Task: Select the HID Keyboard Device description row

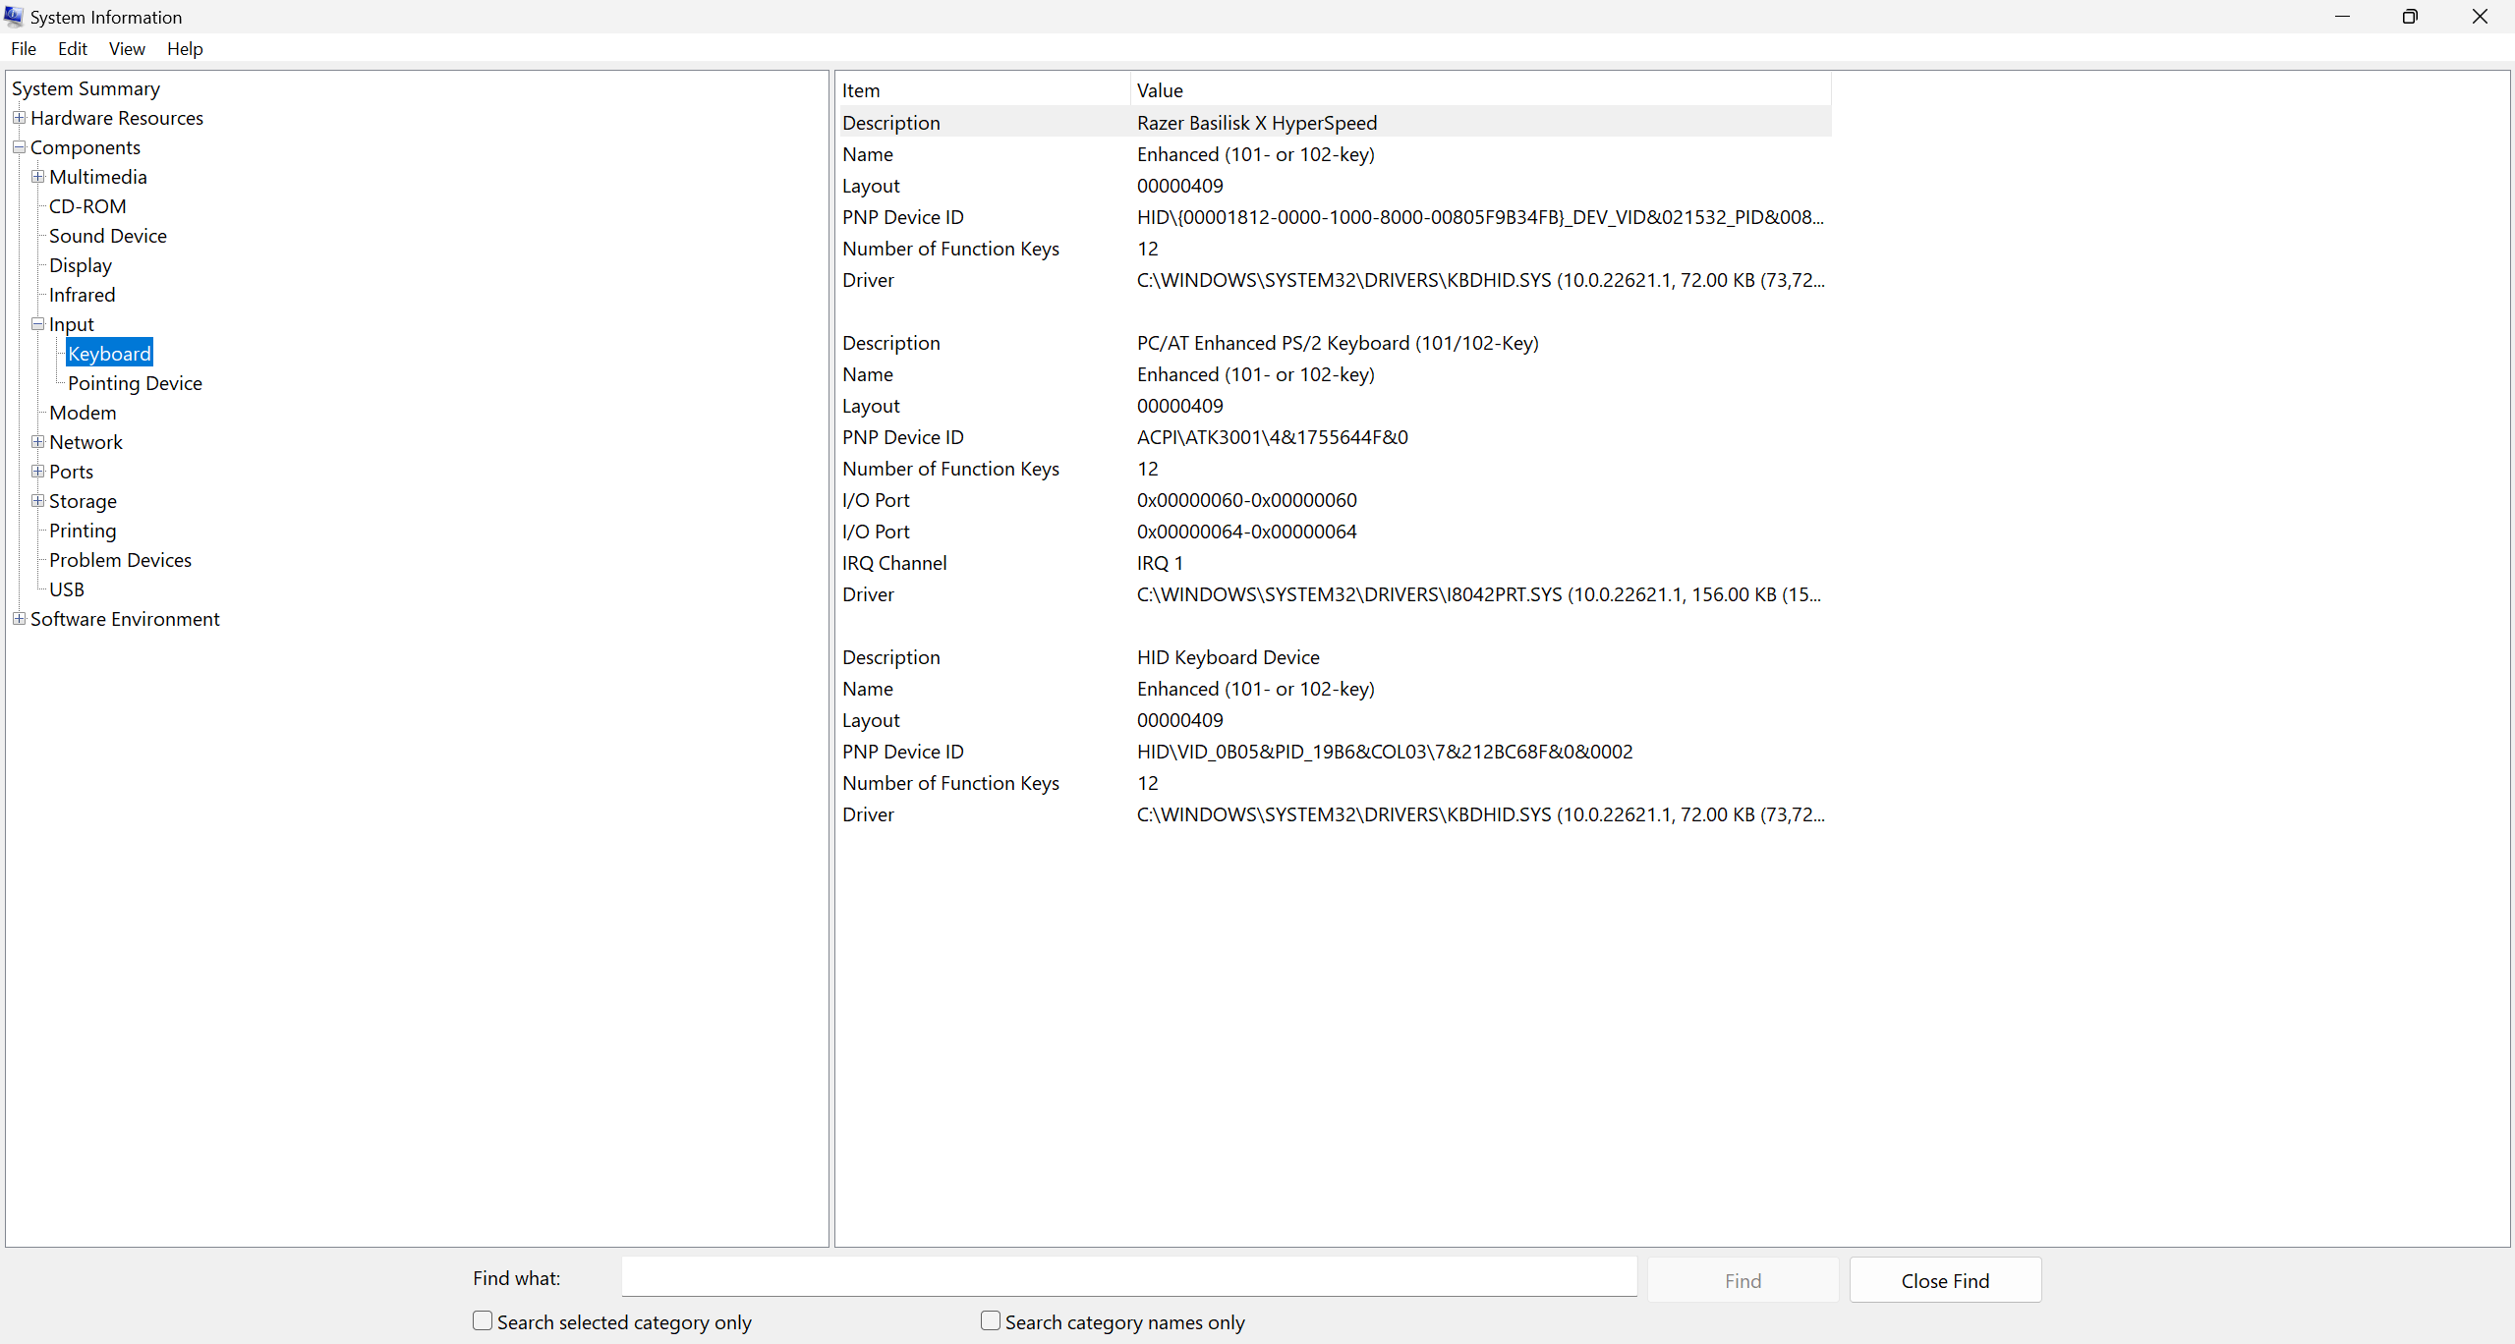Action: 1335,657
